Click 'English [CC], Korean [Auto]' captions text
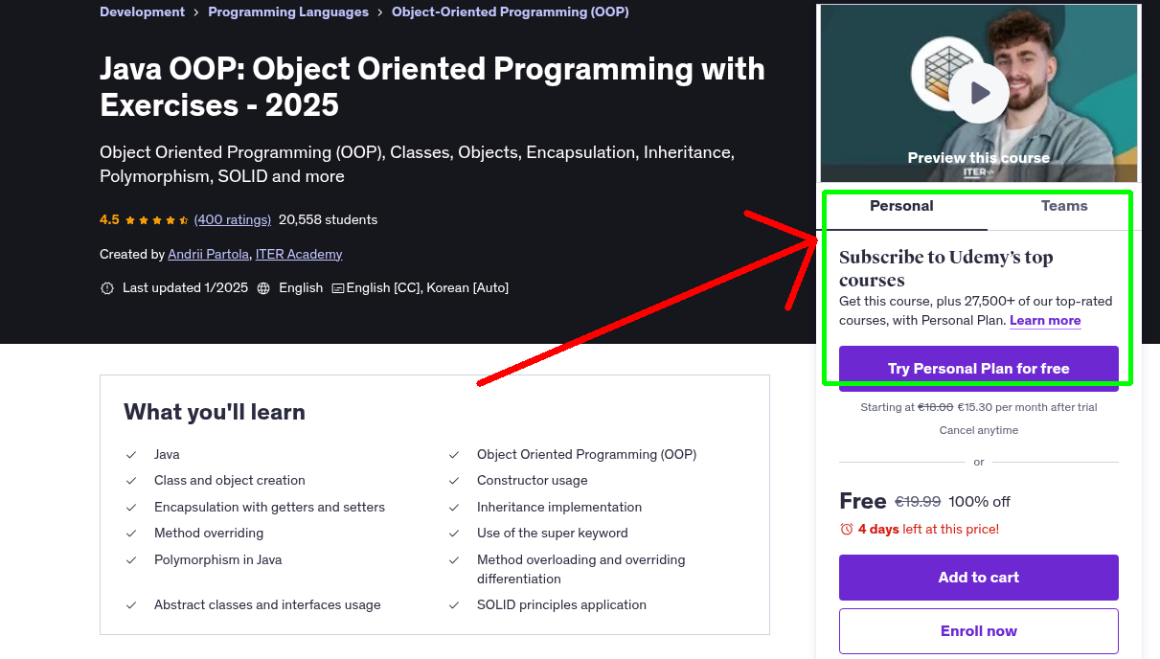 tap(427, 288)
